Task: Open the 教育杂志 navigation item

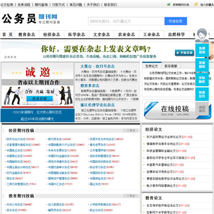Action: point(27,34)
